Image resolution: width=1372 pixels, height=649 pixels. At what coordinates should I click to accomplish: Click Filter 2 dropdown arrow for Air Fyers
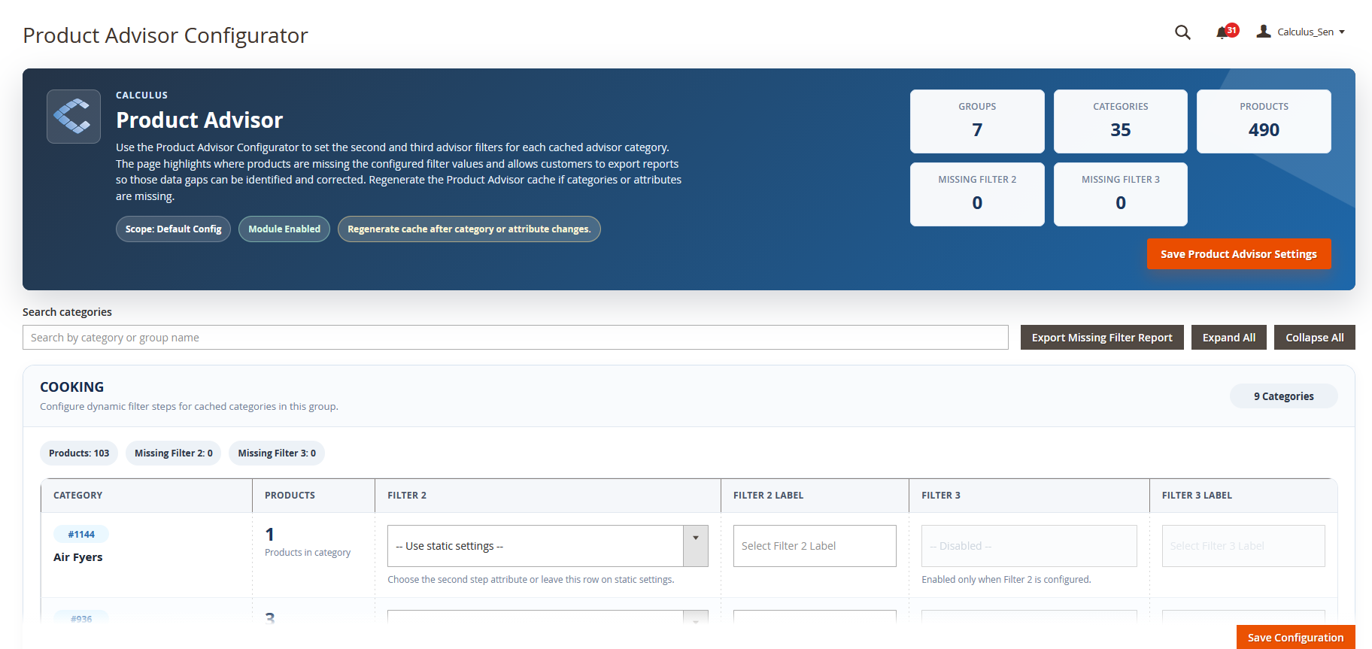pyautogui.click(x=696, y=546)
